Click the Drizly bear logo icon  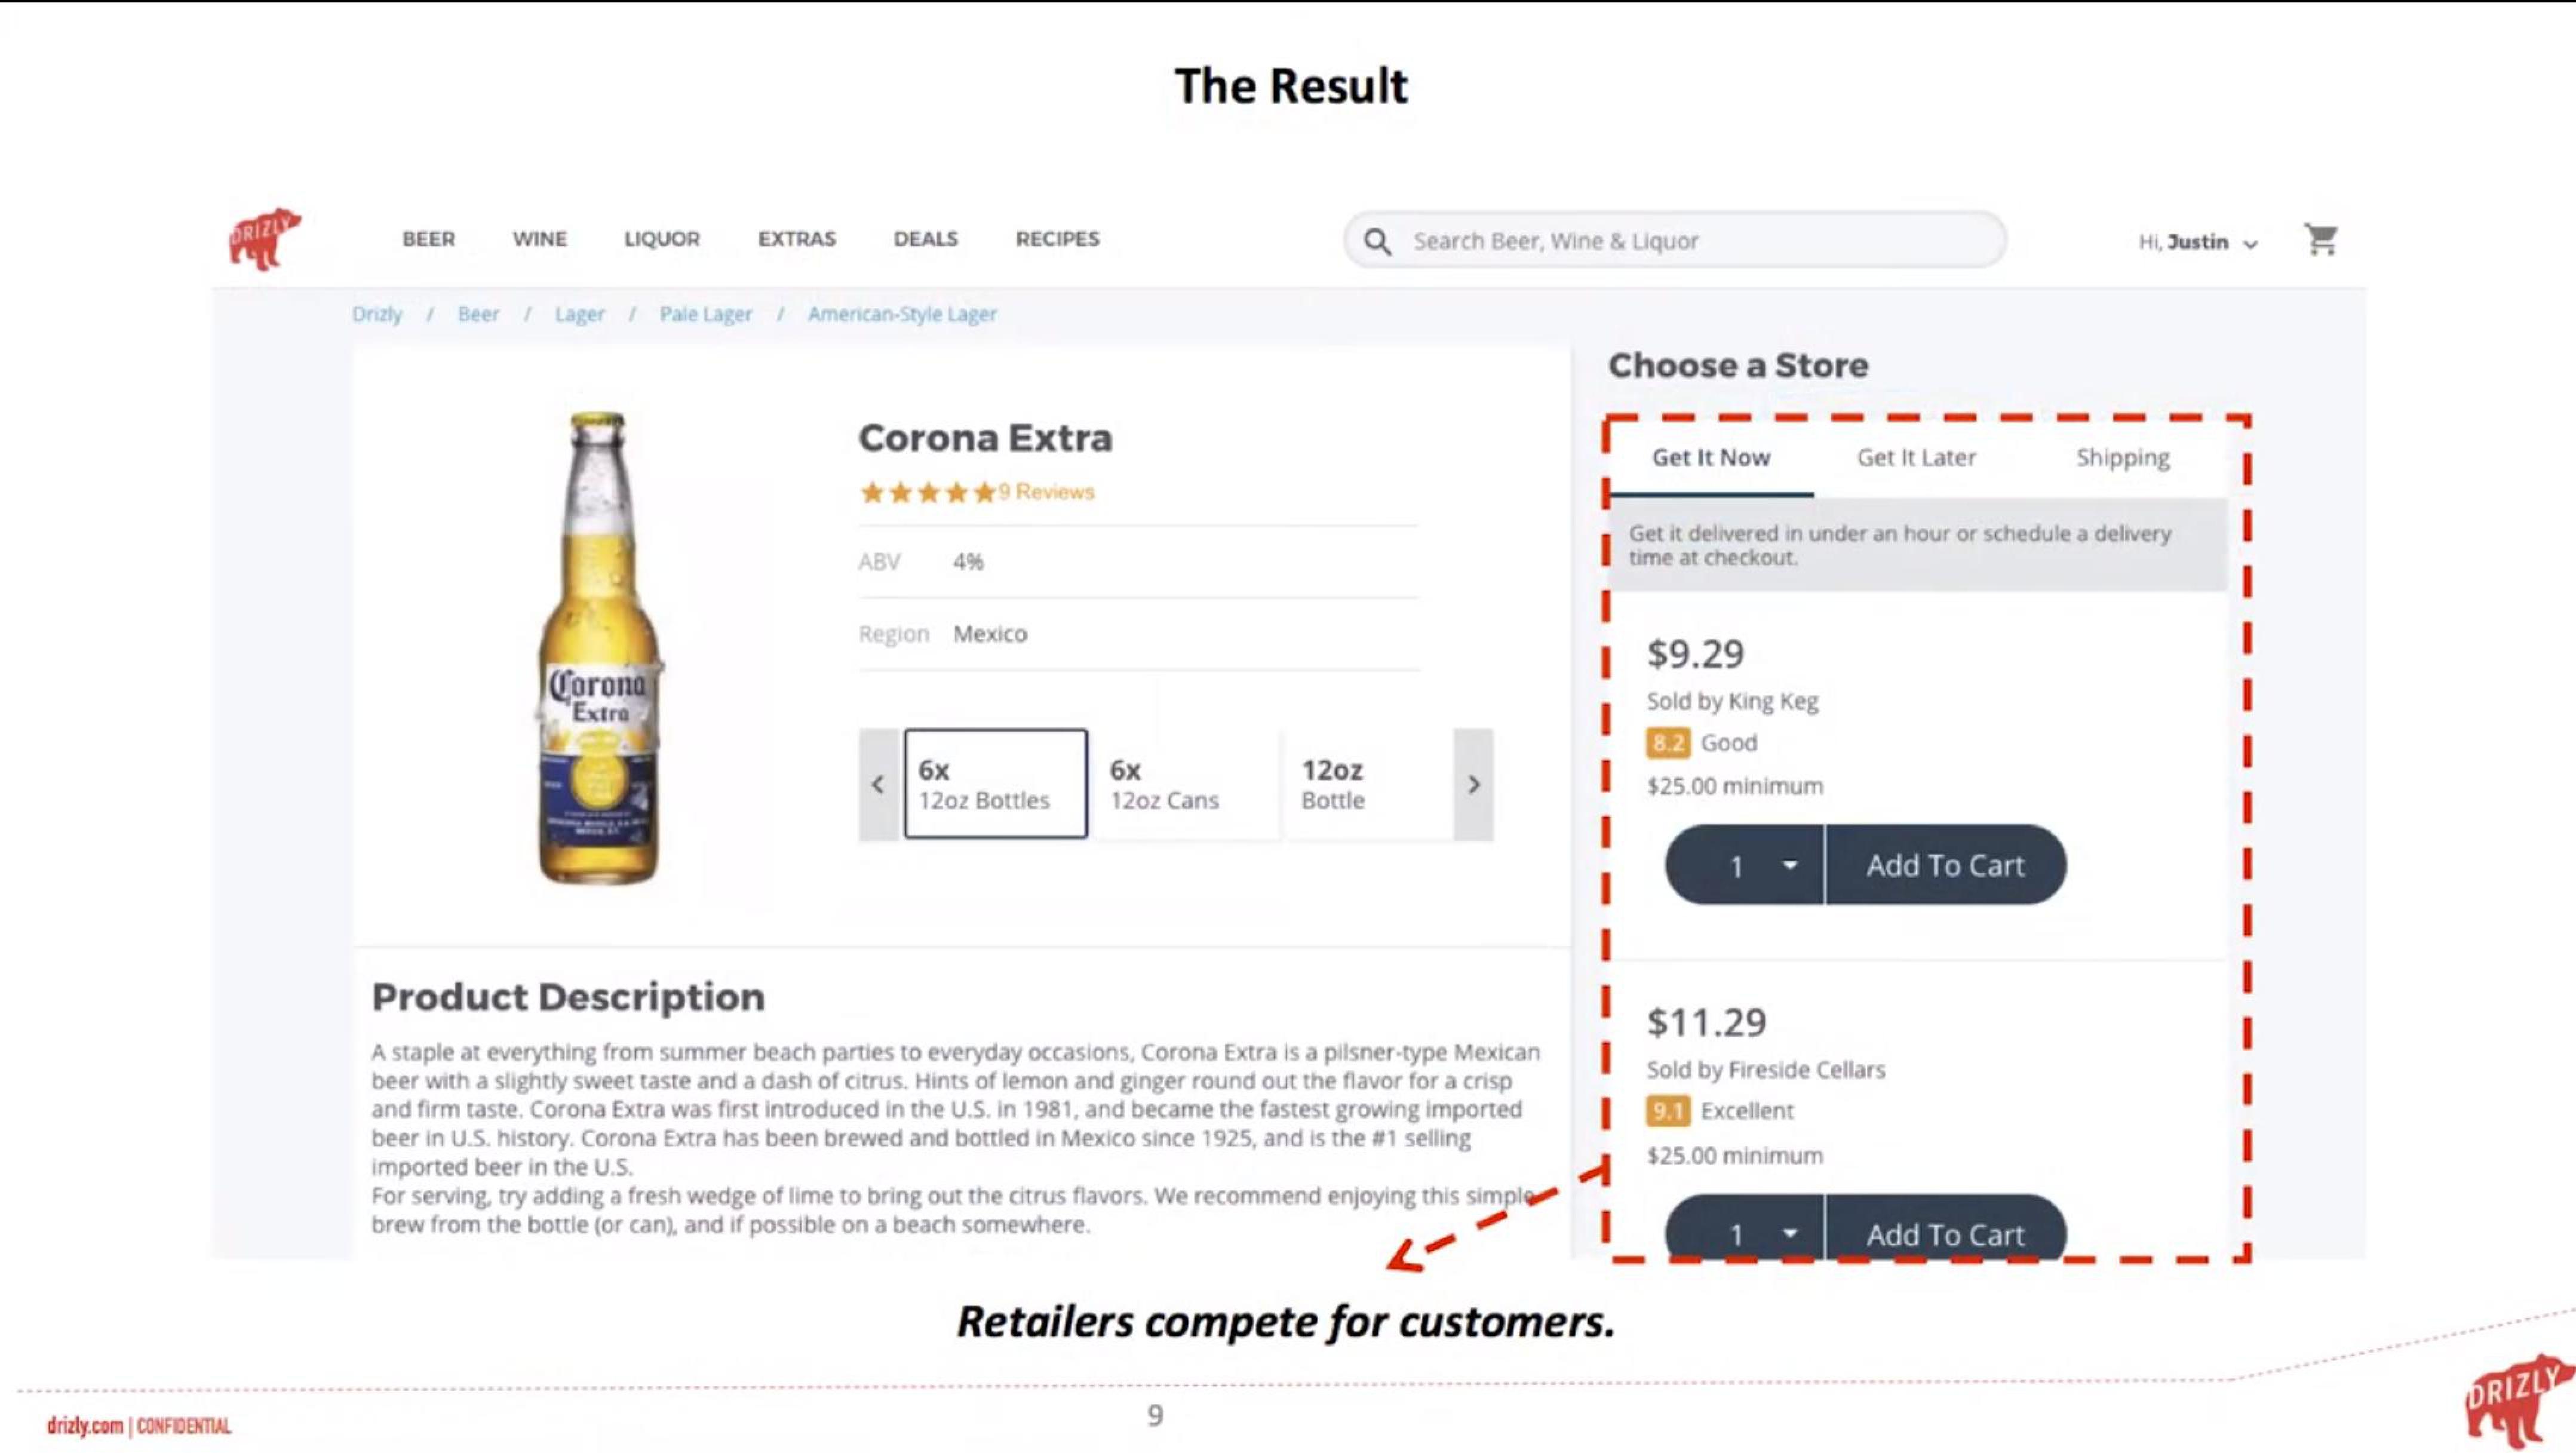pyautogui.click(x=265, y=239)
